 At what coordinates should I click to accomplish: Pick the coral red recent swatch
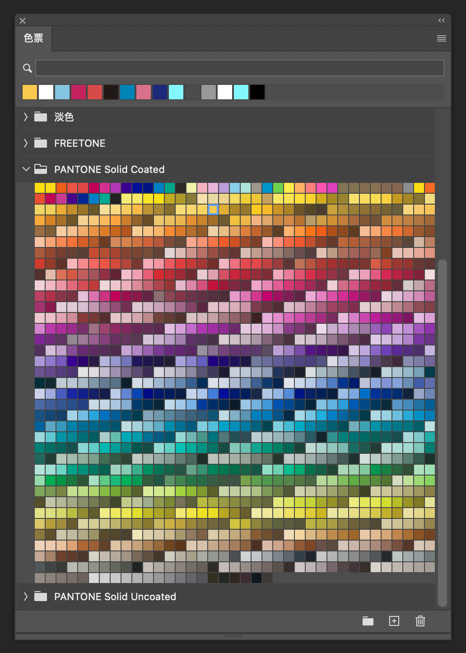pyautogui.click(x=95, y=92)
